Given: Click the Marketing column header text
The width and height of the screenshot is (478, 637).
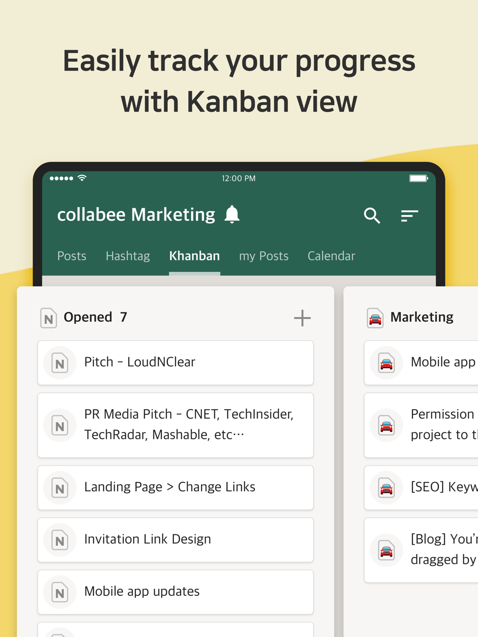Looking at the screenshot, I should click(422, 317).
